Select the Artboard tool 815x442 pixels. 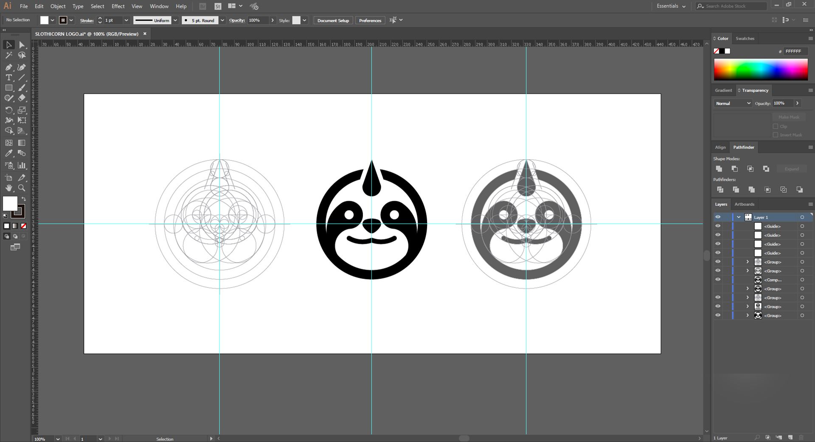point(8,177)
